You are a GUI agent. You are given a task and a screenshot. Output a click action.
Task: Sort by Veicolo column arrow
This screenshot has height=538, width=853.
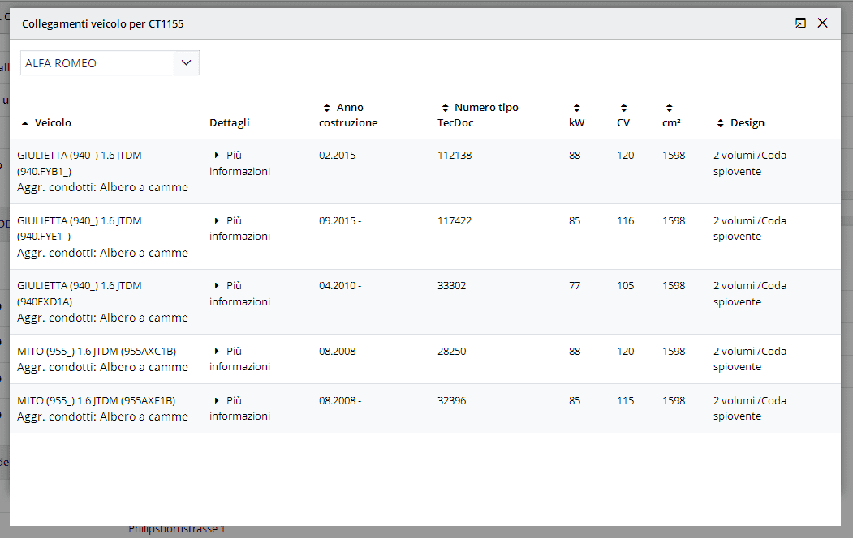[25, 123]
